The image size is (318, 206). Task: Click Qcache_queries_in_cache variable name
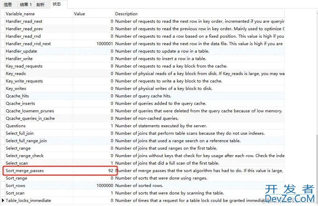pos(30,118)
